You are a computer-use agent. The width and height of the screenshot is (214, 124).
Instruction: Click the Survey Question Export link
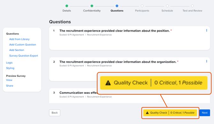[x=24, y=56]
